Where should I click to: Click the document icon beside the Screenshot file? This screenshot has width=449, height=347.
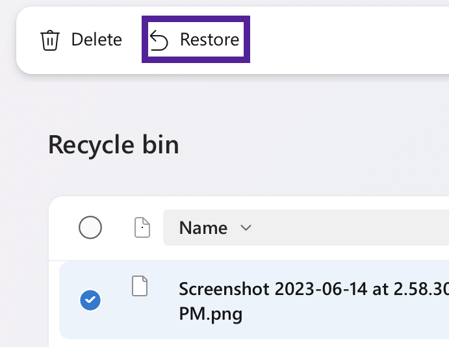(140, 287)
